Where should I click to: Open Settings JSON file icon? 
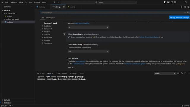pyautogui.click(x=185, y=7)
